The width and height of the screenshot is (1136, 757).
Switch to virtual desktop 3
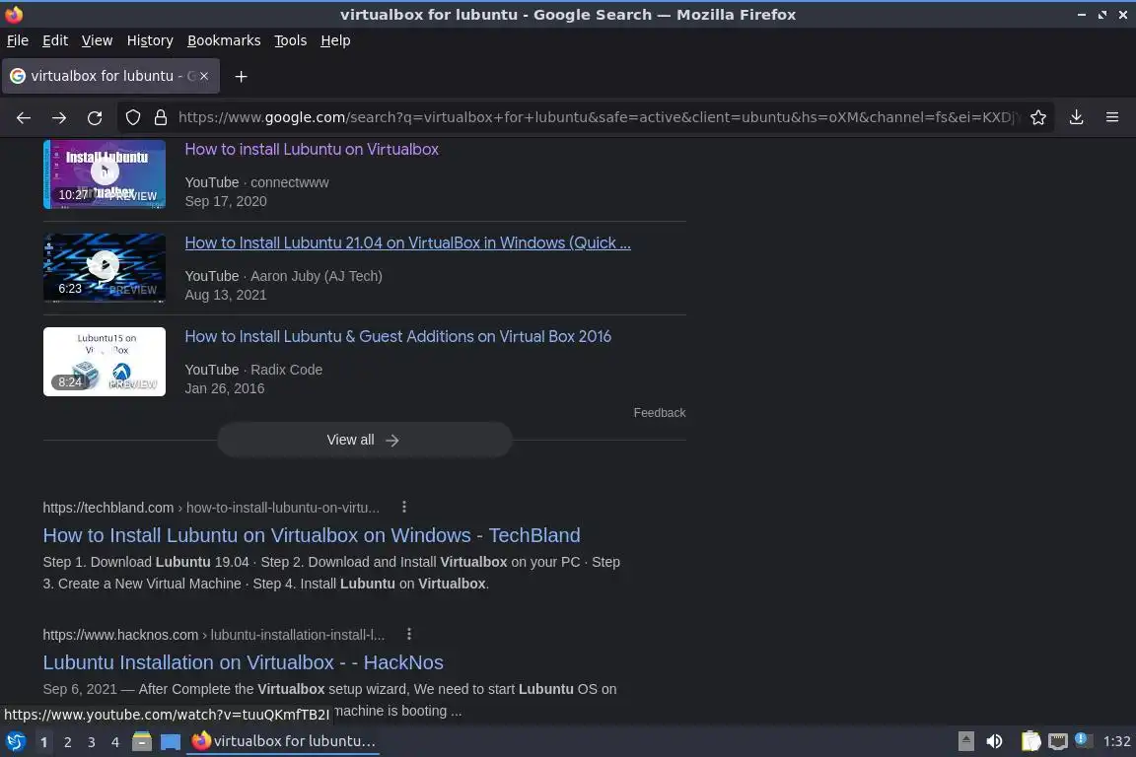92,742
